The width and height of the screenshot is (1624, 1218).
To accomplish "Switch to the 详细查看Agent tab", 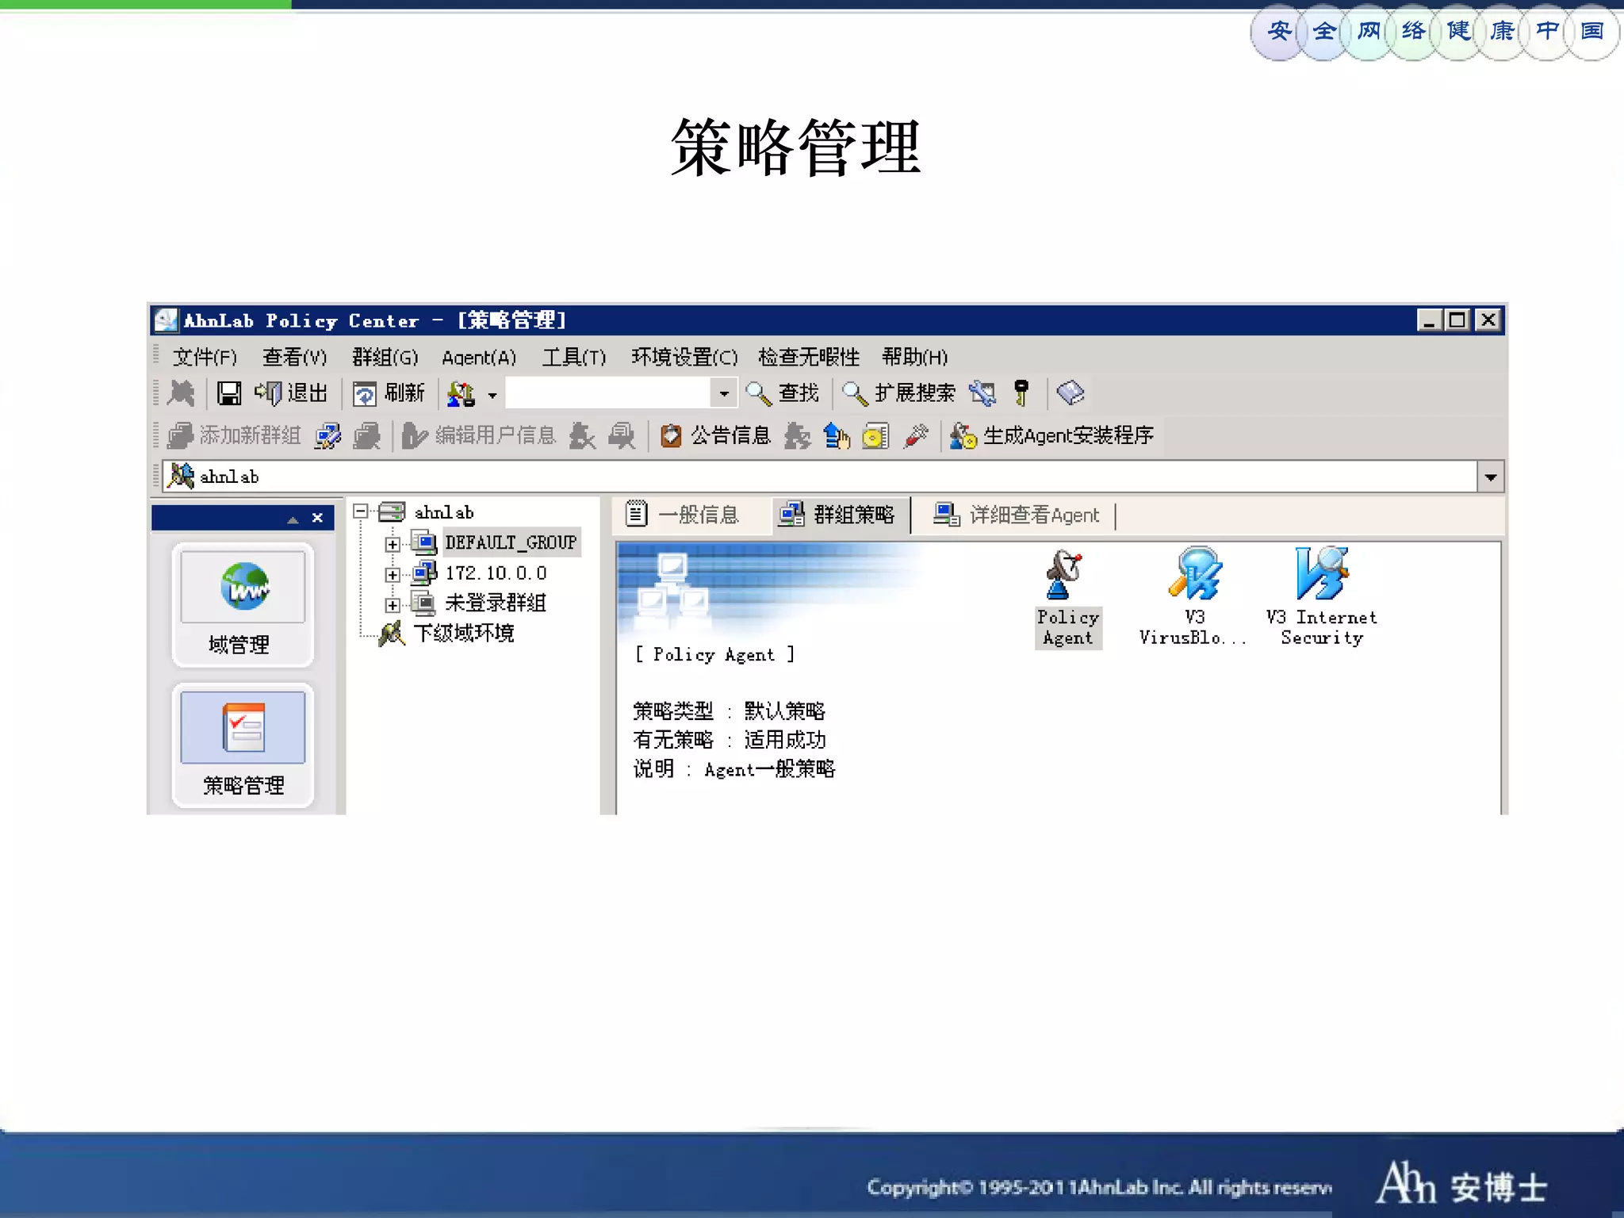I will (x=1018, y=515).
